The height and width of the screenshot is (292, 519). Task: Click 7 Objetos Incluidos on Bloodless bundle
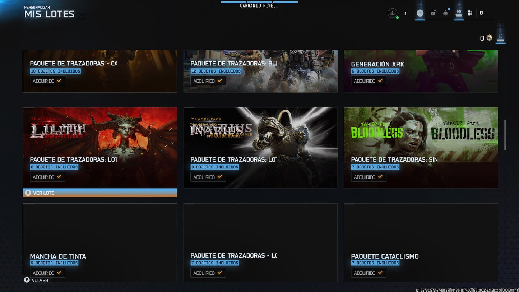[x=375, y=167]
